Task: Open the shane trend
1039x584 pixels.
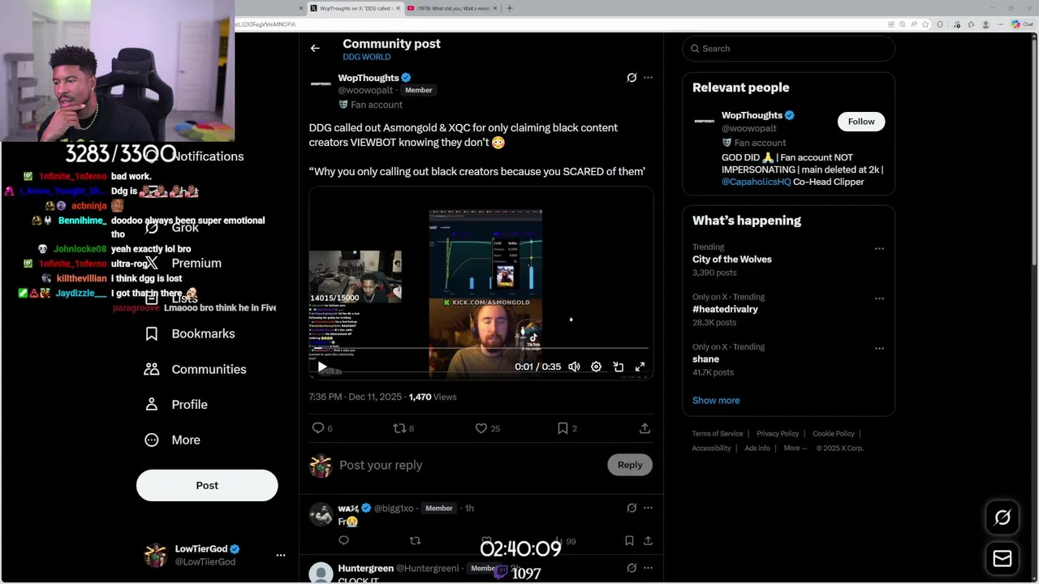Action: pyautogui.click(x=705, y=359)
